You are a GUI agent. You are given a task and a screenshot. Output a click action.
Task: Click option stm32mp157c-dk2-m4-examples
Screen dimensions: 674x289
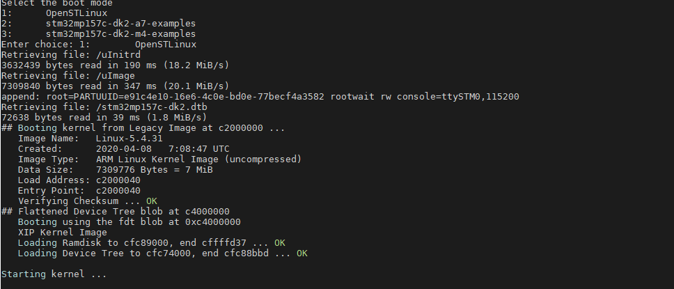tap(120, 34)
